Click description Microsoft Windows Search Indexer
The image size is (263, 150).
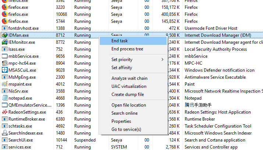[218, 133]
